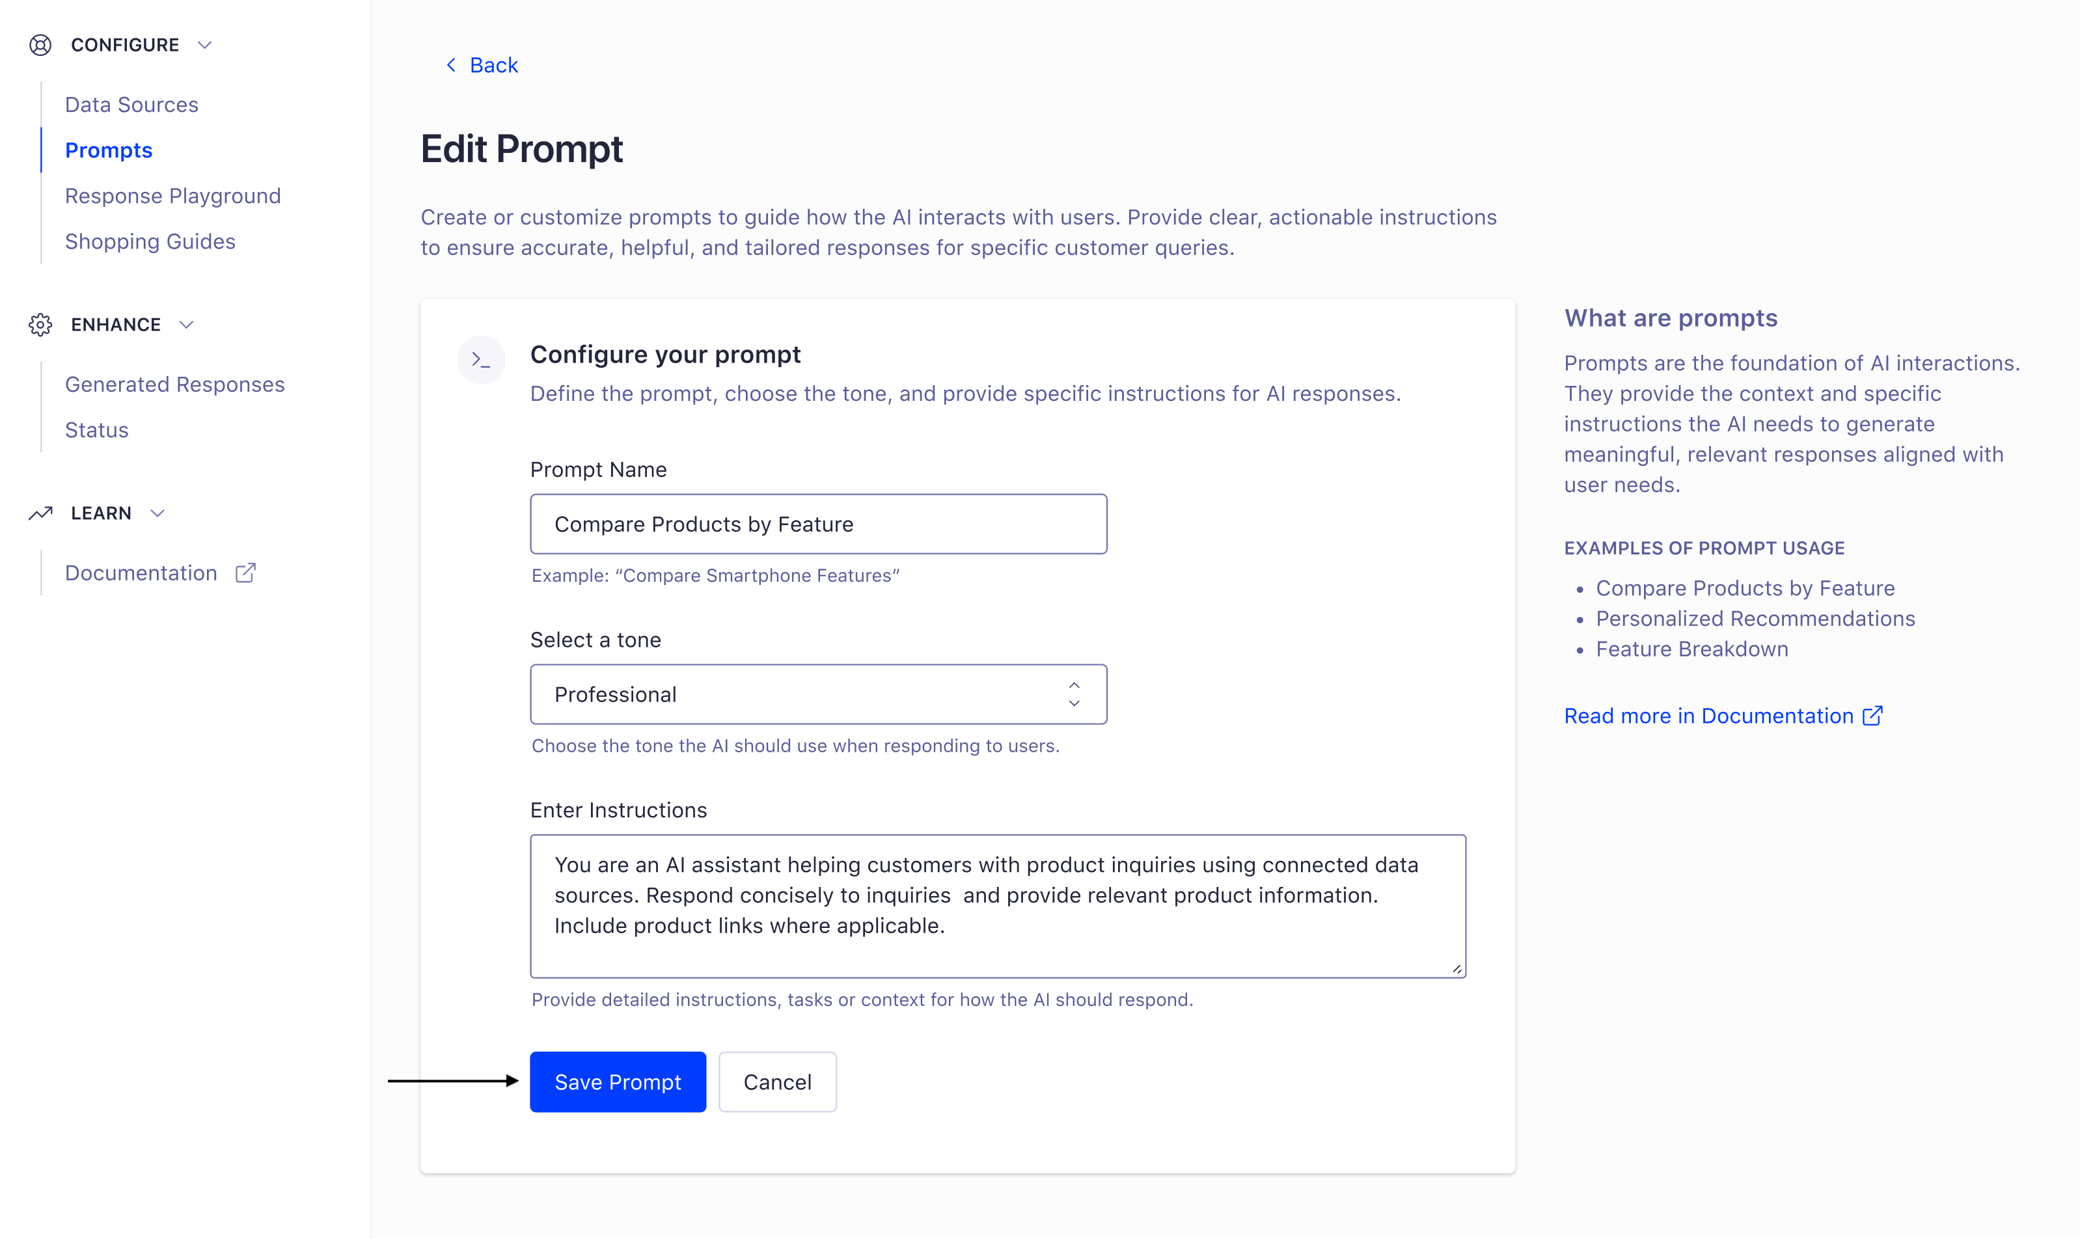
Task: Open the Response Playground page
Action: [172, 195]
